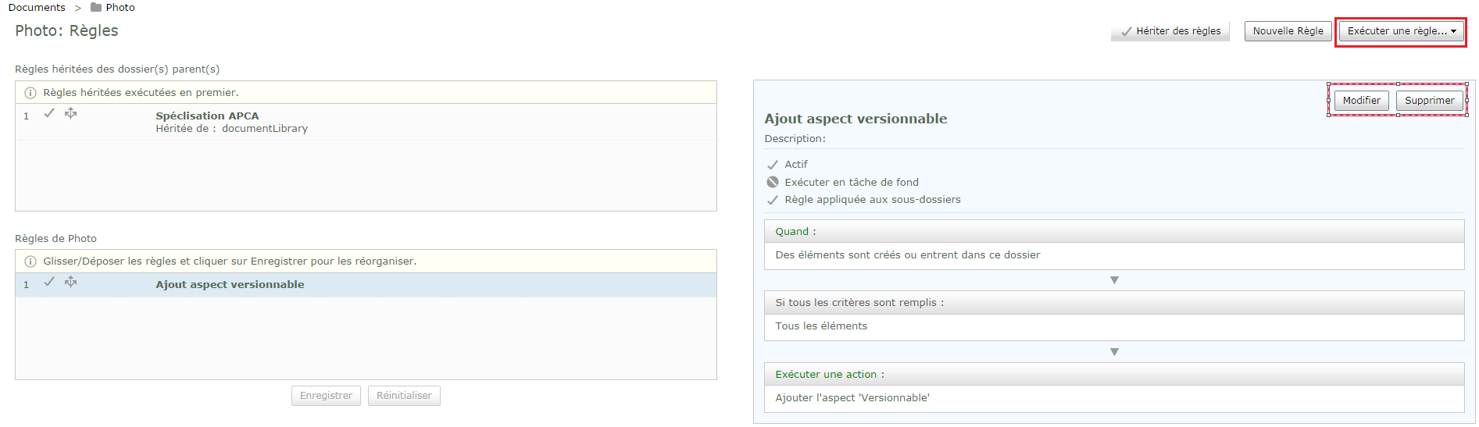Viewport: 1479px width, 427px height.
Task: Click checkmark icon of Ajout aspect versionnable rule
Action: pyautogui.click(x=49, y=282)
